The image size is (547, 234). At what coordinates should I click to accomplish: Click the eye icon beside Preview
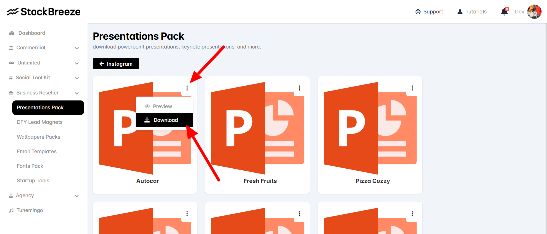pyautogui.click(x=148, y=106)
